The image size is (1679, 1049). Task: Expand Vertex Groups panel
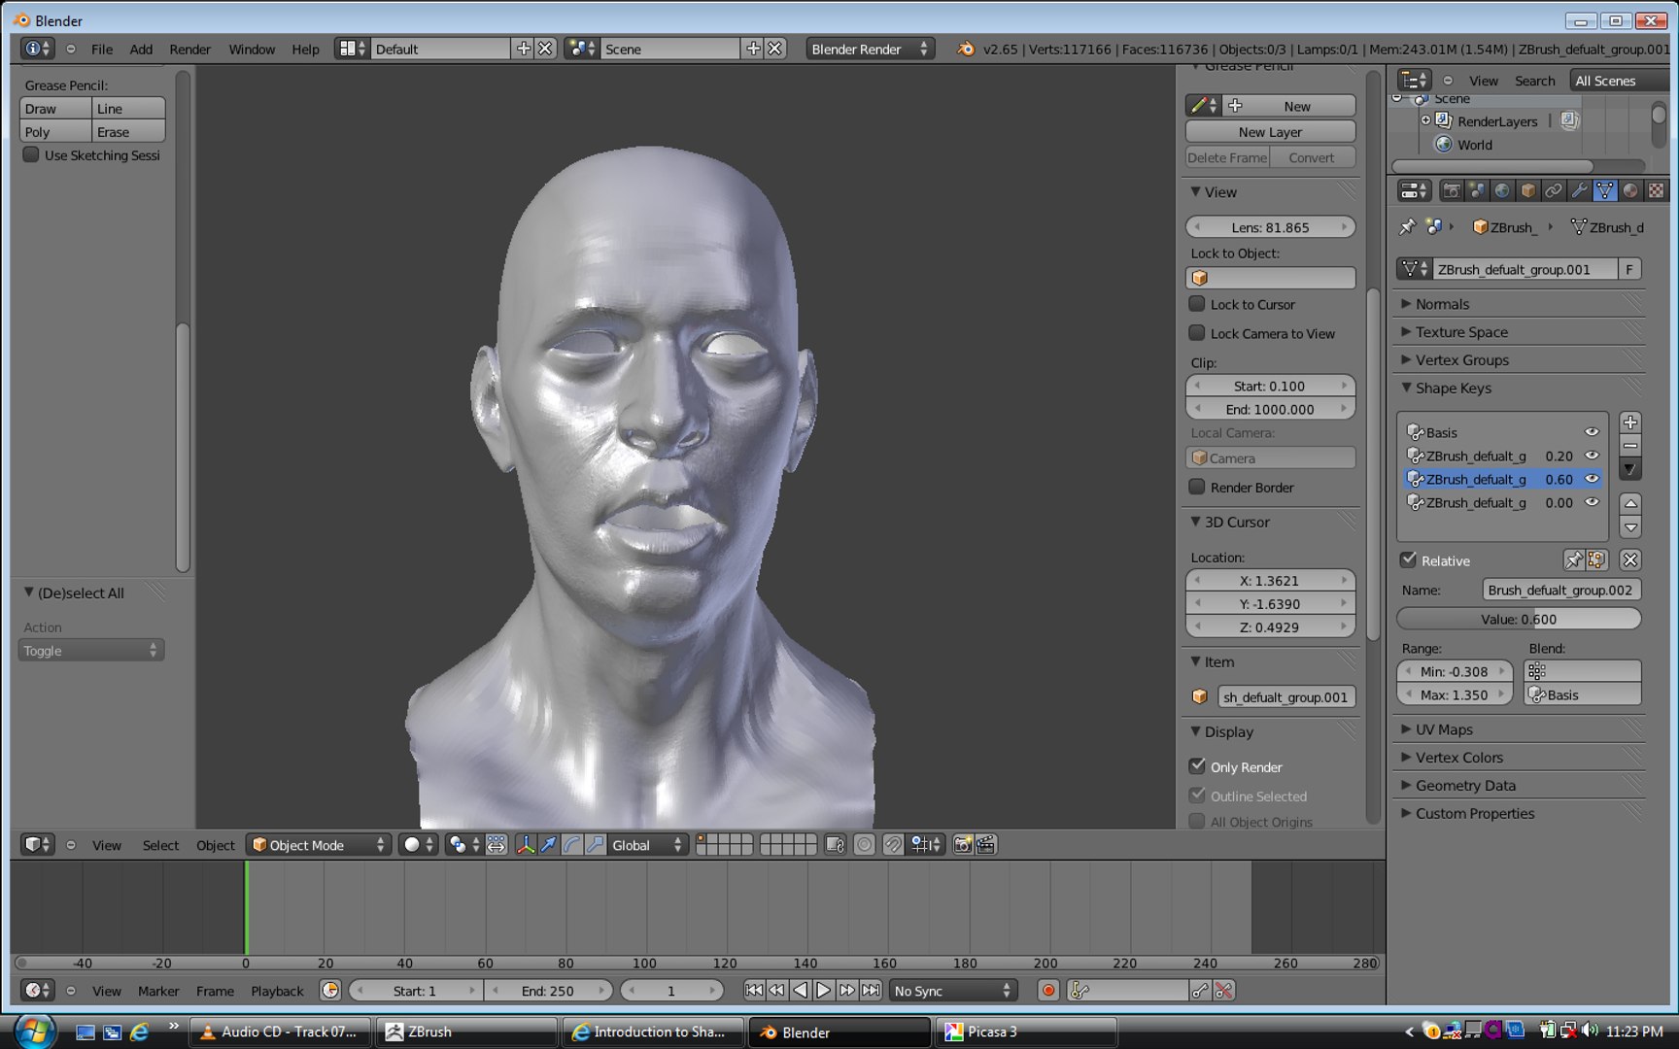pyautogui.click(x=1461, y=360)
